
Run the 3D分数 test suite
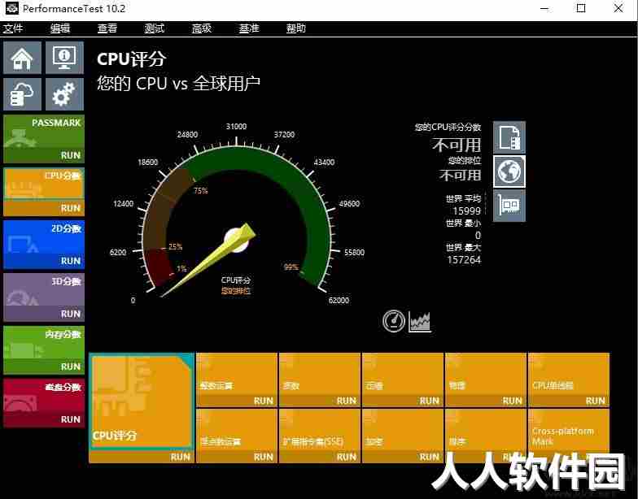point(71,314)
